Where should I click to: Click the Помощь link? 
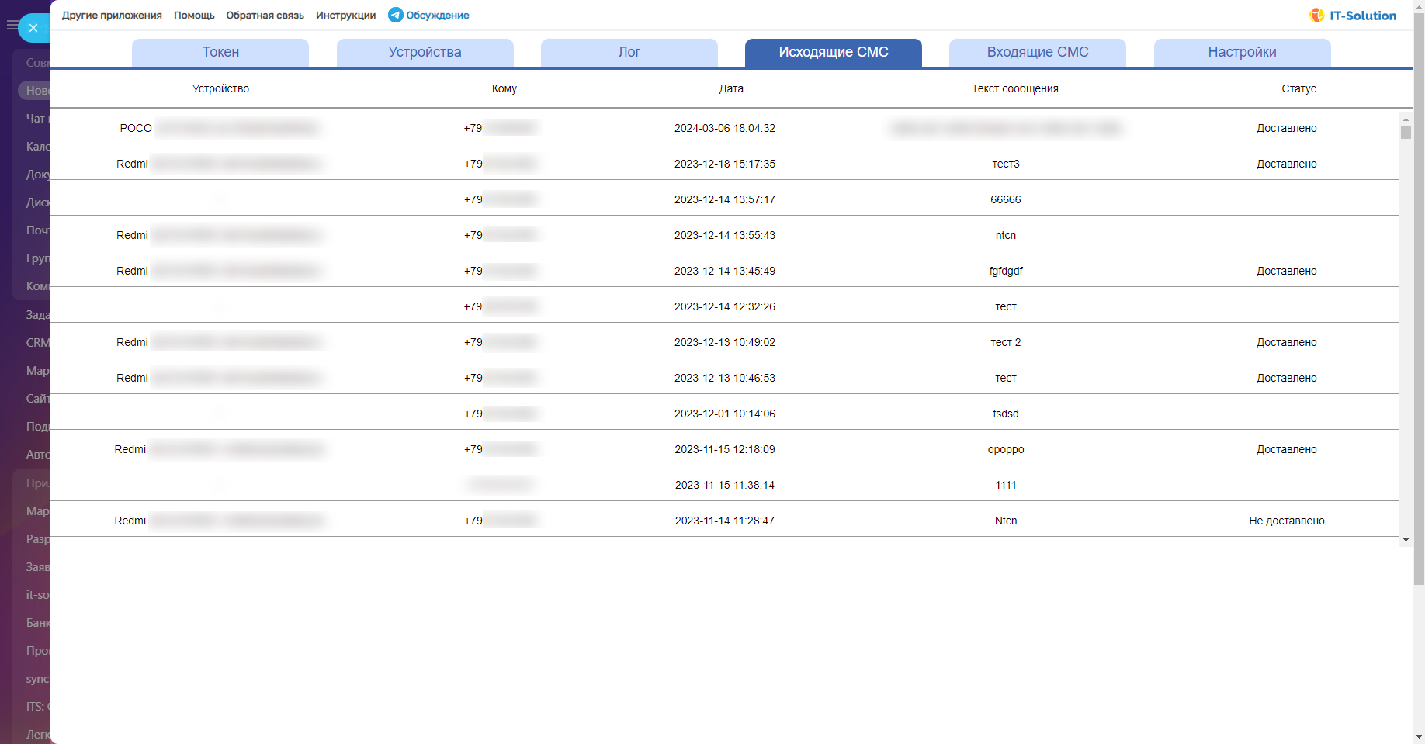point(194,16)
